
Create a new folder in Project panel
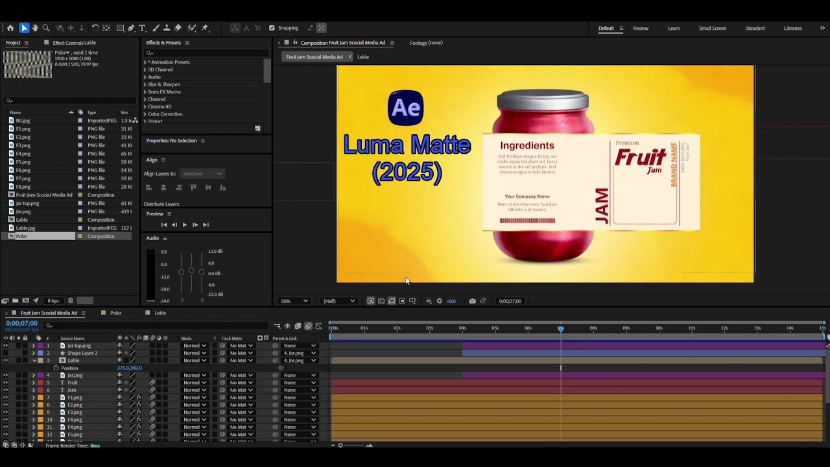15,301
